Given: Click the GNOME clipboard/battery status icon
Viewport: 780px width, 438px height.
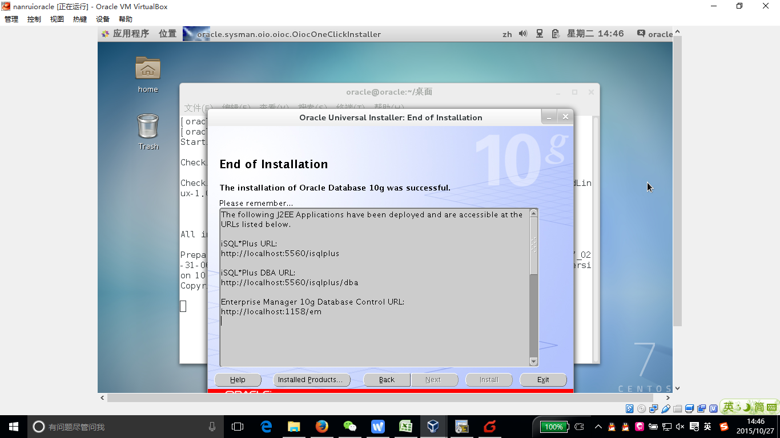Looking at the screenshot, I should [x=556, y=34].
